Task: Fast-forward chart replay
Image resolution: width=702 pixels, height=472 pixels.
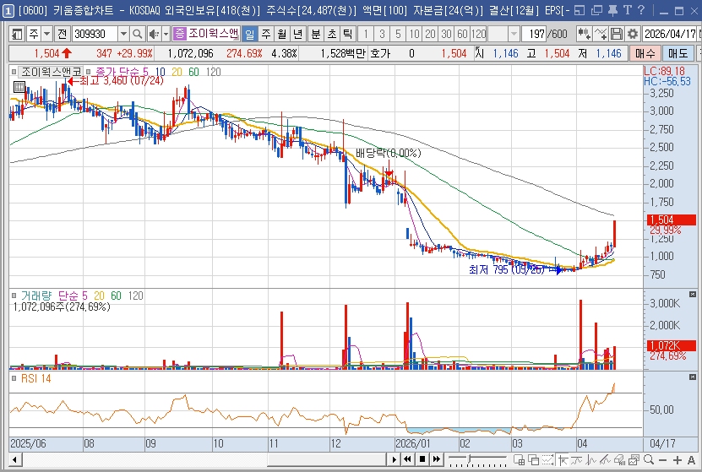Action: coord(437,459)
